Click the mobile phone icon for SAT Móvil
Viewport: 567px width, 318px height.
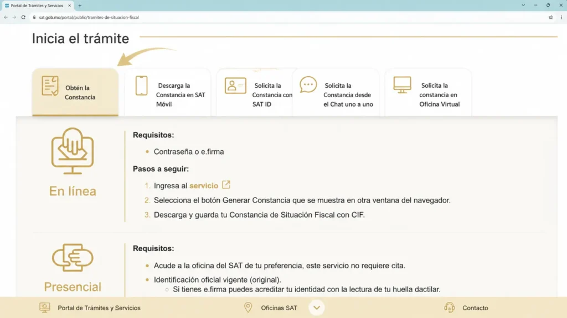(141, 86)
